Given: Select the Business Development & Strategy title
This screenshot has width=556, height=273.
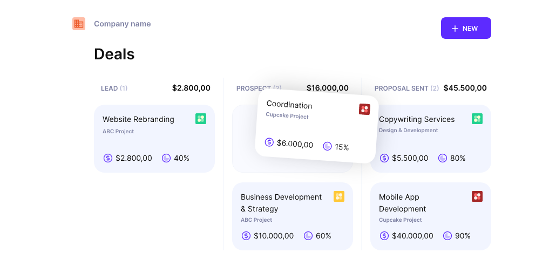Looking at the screenshot, I should coord(281,203).
